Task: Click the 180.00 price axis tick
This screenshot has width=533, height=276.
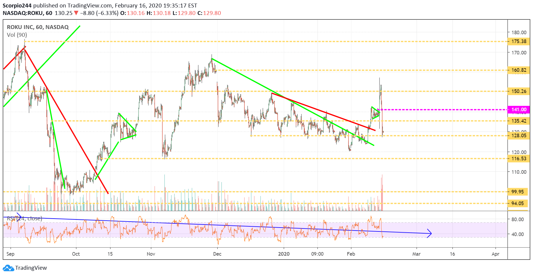Action: (x=519, y=33)
